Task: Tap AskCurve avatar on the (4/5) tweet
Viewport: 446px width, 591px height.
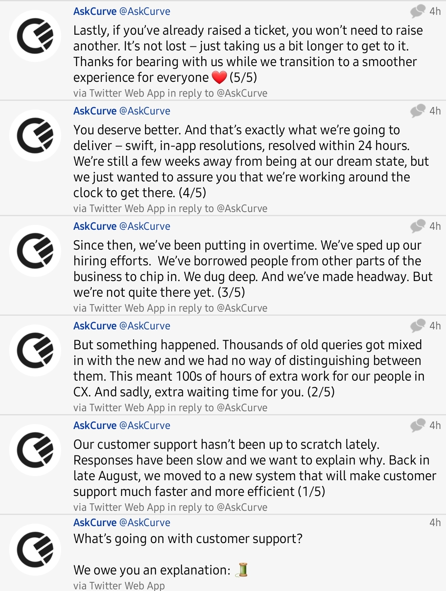Action: click(x=35, y=136)
